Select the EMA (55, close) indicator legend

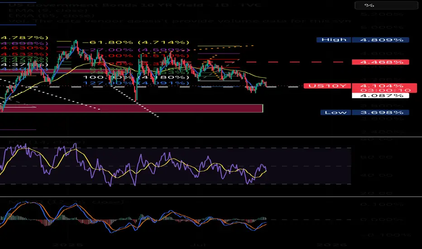point(51,15)
